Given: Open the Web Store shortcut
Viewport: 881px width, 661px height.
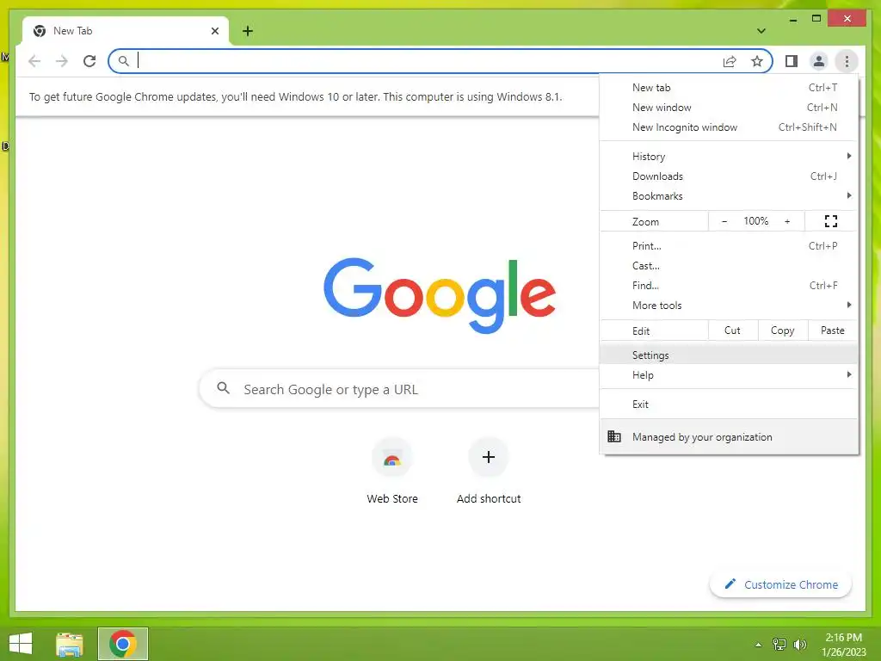Looking at the screenshot, I should pyautogui.click(x=392, y=471).
